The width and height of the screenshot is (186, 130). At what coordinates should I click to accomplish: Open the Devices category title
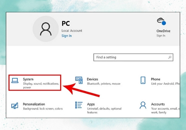point(92,79)
